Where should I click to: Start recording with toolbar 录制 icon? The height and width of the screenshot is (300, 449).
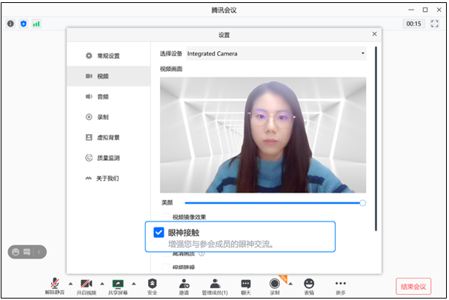(x=274, y=284)
